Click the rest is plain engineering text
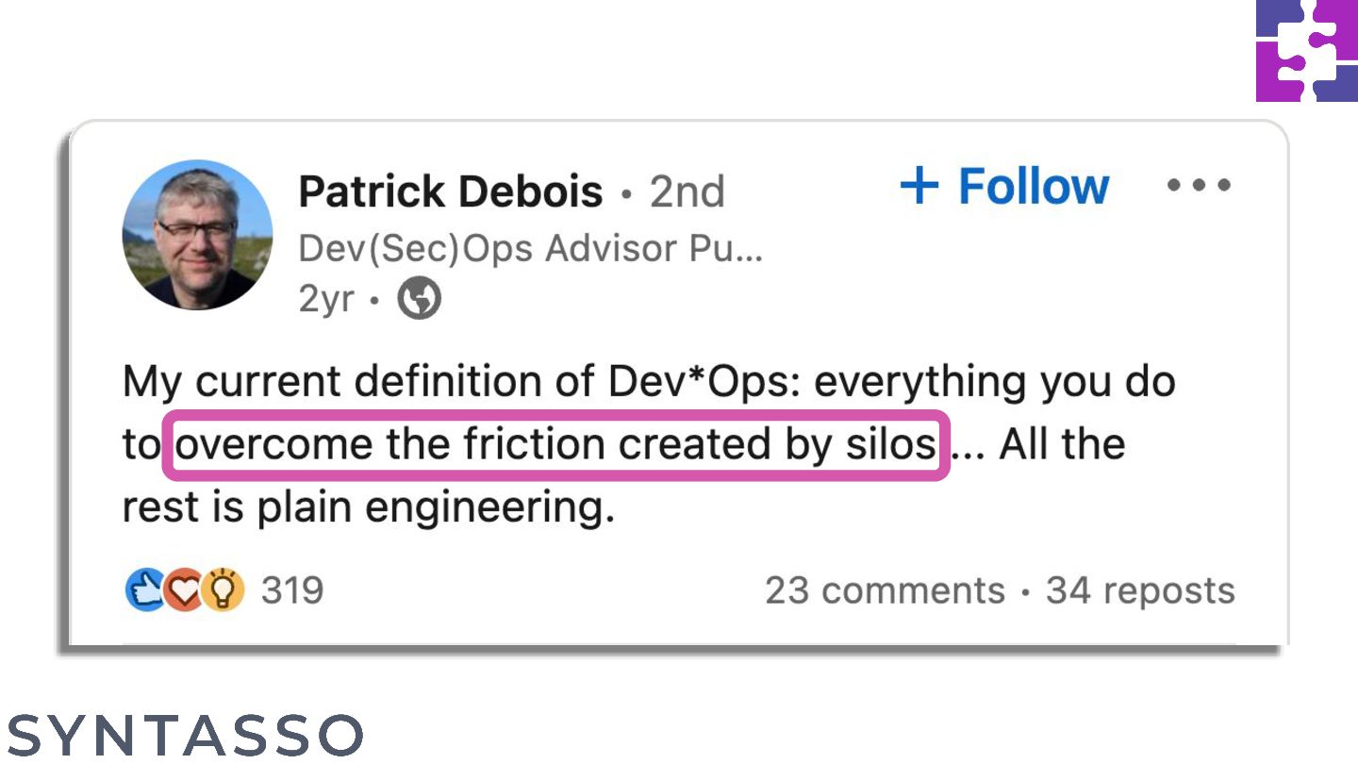 (369, 508)
